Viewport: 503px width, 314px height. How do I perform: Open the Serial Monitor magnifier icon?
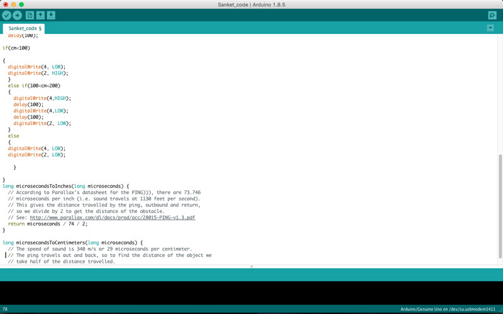click(492, 15)
